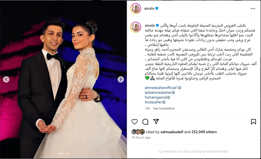Share the post with the paper plane icon
The image size is (261, 159).
(x=156, y=122)
